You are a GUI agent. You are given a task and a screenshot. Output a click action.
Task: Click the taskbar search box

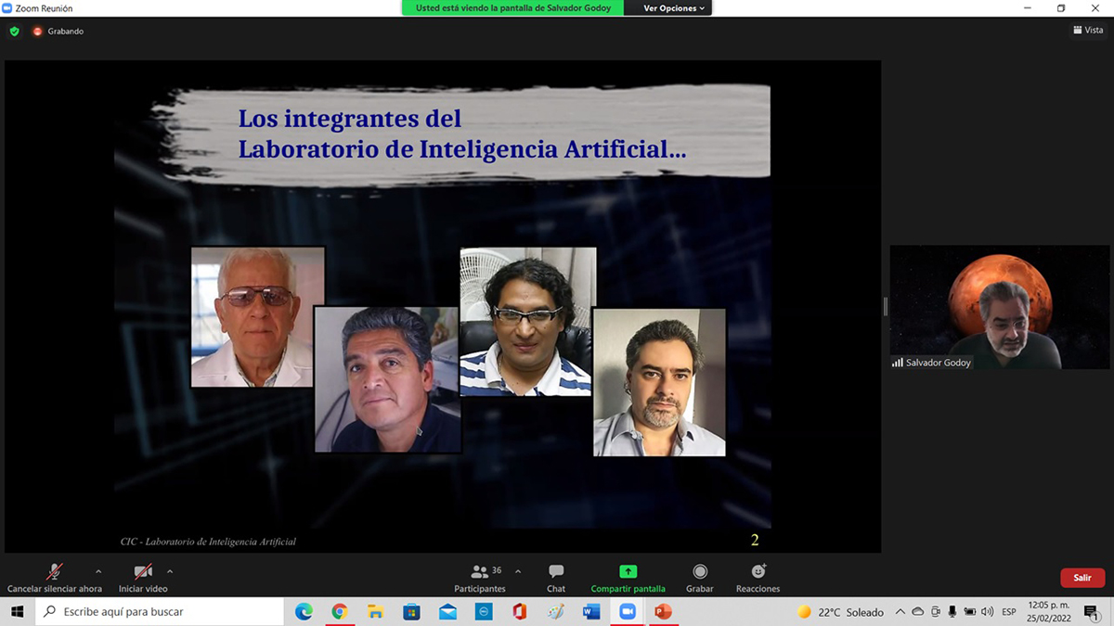coord(160,612)
